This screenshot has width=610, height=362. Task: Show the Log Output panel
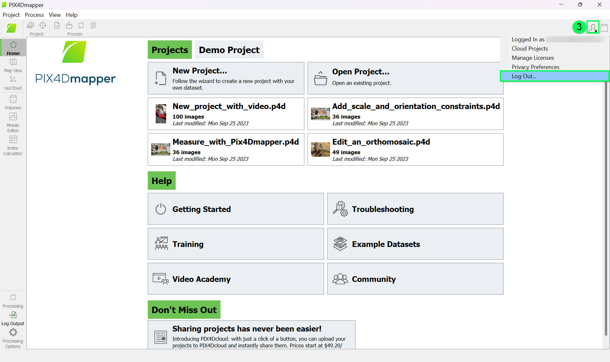click(x=13, y=318)
